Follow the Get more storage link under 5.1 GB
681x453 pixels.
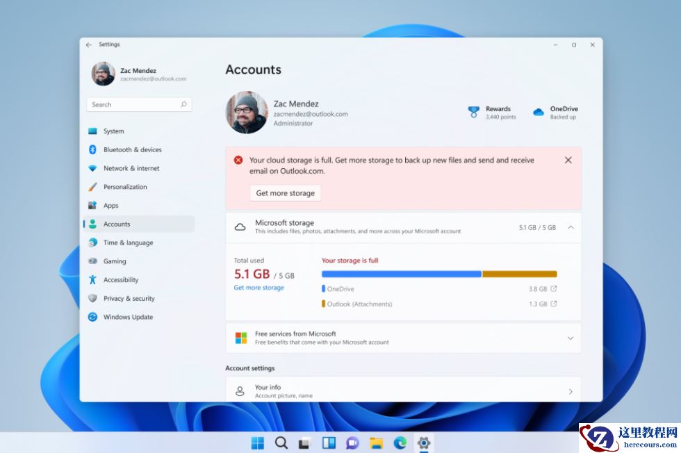pos(259,287)
